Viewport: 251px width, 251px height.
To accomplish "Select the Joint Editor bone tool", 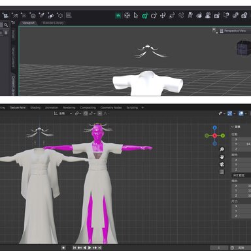I will (x=181, y=16).
